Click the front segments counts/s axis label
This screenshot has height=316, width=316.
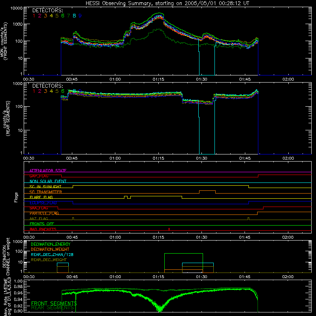tap(4, 41)
